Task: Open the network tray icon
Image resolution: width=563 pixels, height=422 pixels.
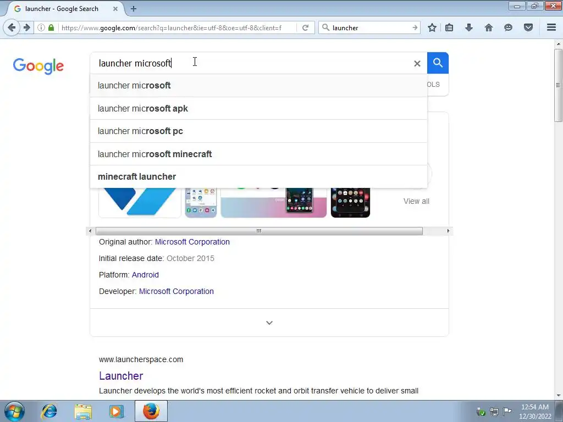Action: point(494,412)
